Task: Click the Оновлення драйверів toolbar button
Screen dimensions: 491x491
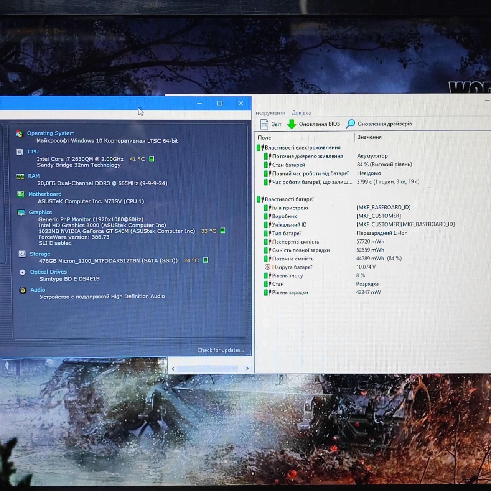Action: (379, 124)
